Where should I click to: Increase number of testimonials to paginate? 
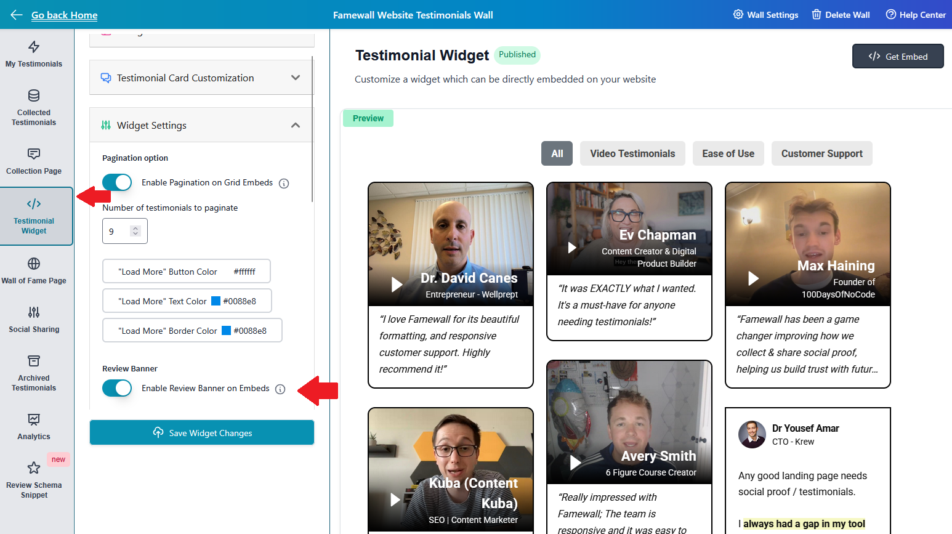click(x=135, y=229)
